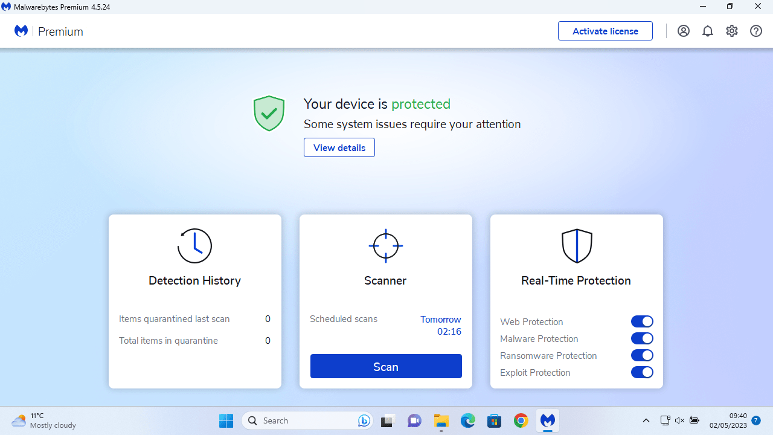Click 'Scheduled scans' label

click(x=344, y=319)
